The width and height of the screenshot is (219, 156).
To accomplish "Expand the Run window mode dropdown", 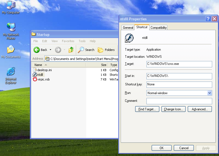I will click(209, 93).
